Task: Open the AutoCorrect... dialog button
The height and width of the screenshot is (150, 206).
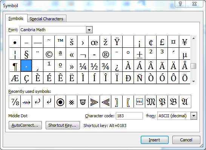Action: point(25,125)
